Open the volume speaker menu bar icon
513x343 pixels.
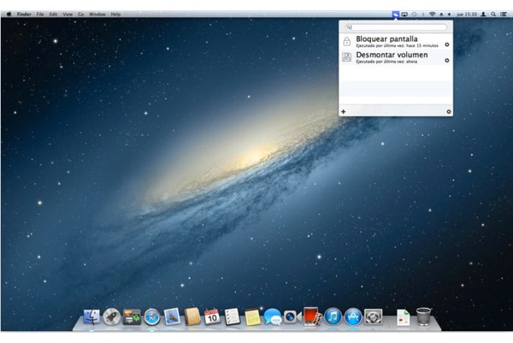pyautogui.click(x=449, y=14)
